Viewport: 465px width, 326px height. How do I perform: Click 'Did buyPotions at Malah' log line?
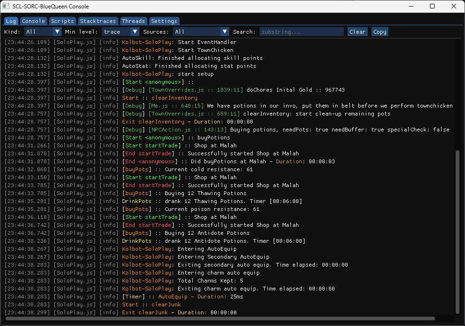pyautogui.click(x=170, y=161)
